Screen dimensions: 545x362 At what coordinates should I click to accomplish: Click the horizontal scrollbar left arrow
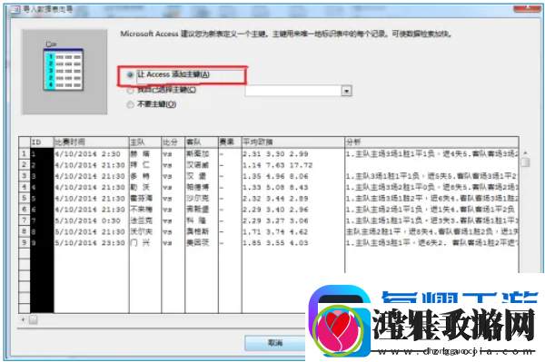[x=23, y=319]
